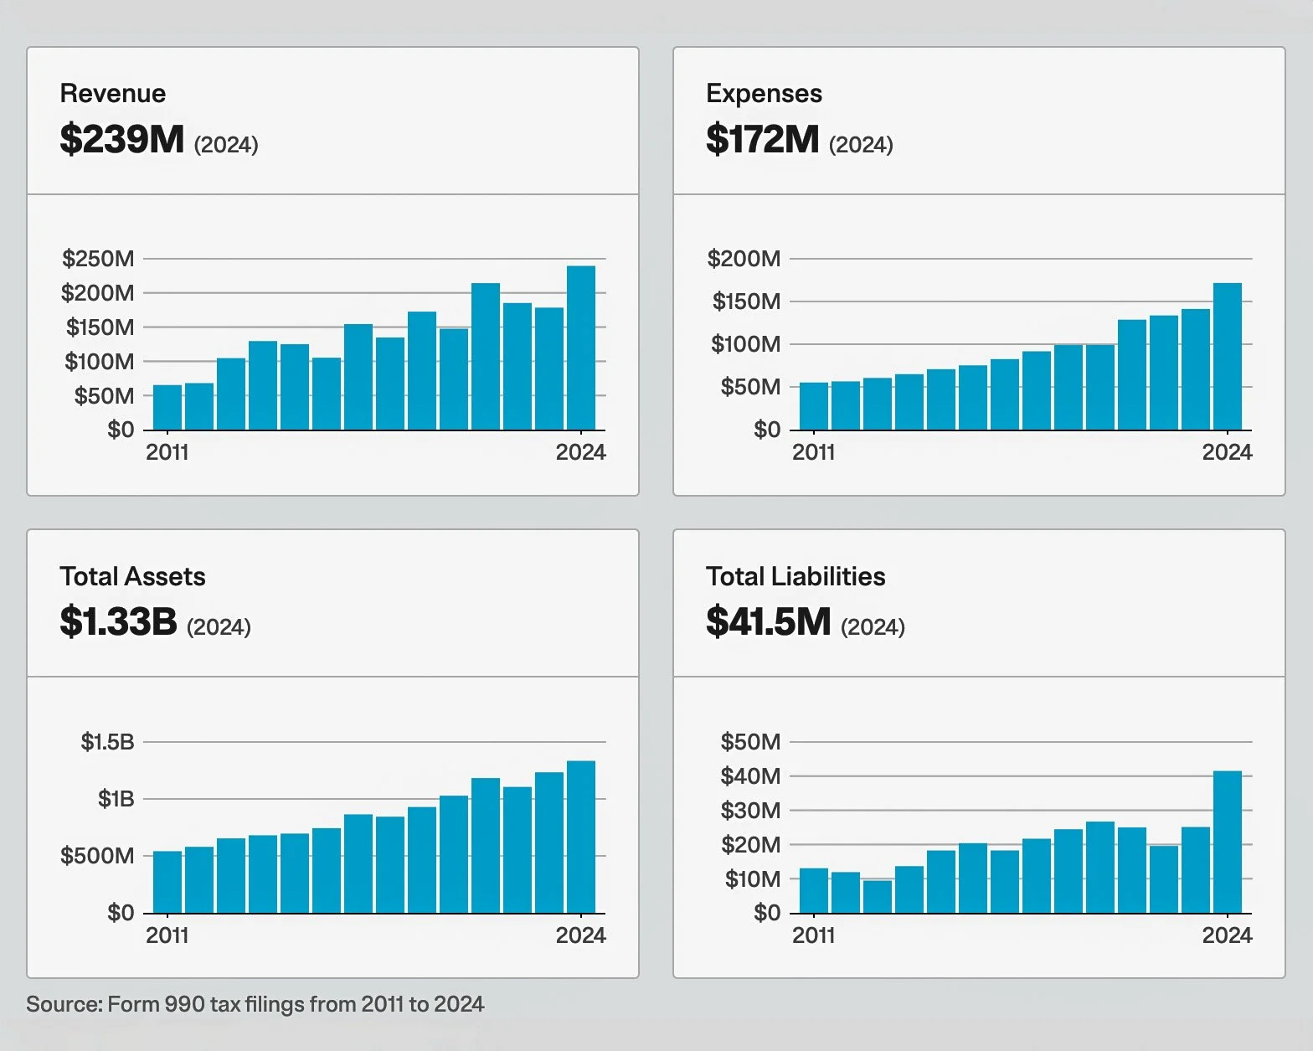
Task: Click the Total Assets heading
Action: pyautogui.click(x=132, y=576)
